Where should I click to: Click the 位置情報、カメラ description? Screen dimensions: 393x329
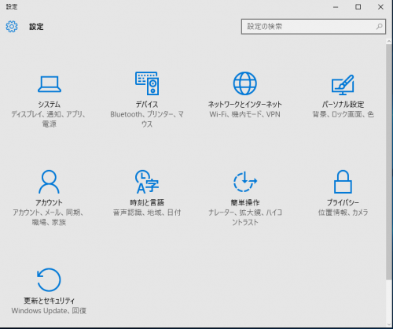click(x=343, y=213)
